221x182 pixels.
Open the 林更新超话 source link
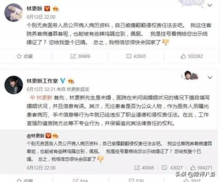click(x=78, y=89)
